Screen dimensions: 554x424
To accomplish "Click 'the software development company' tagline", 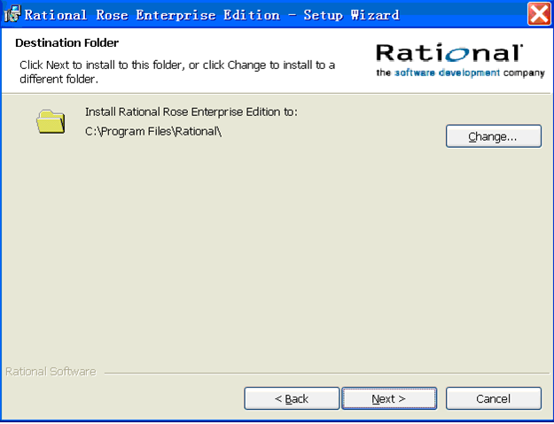I will 460,73.
